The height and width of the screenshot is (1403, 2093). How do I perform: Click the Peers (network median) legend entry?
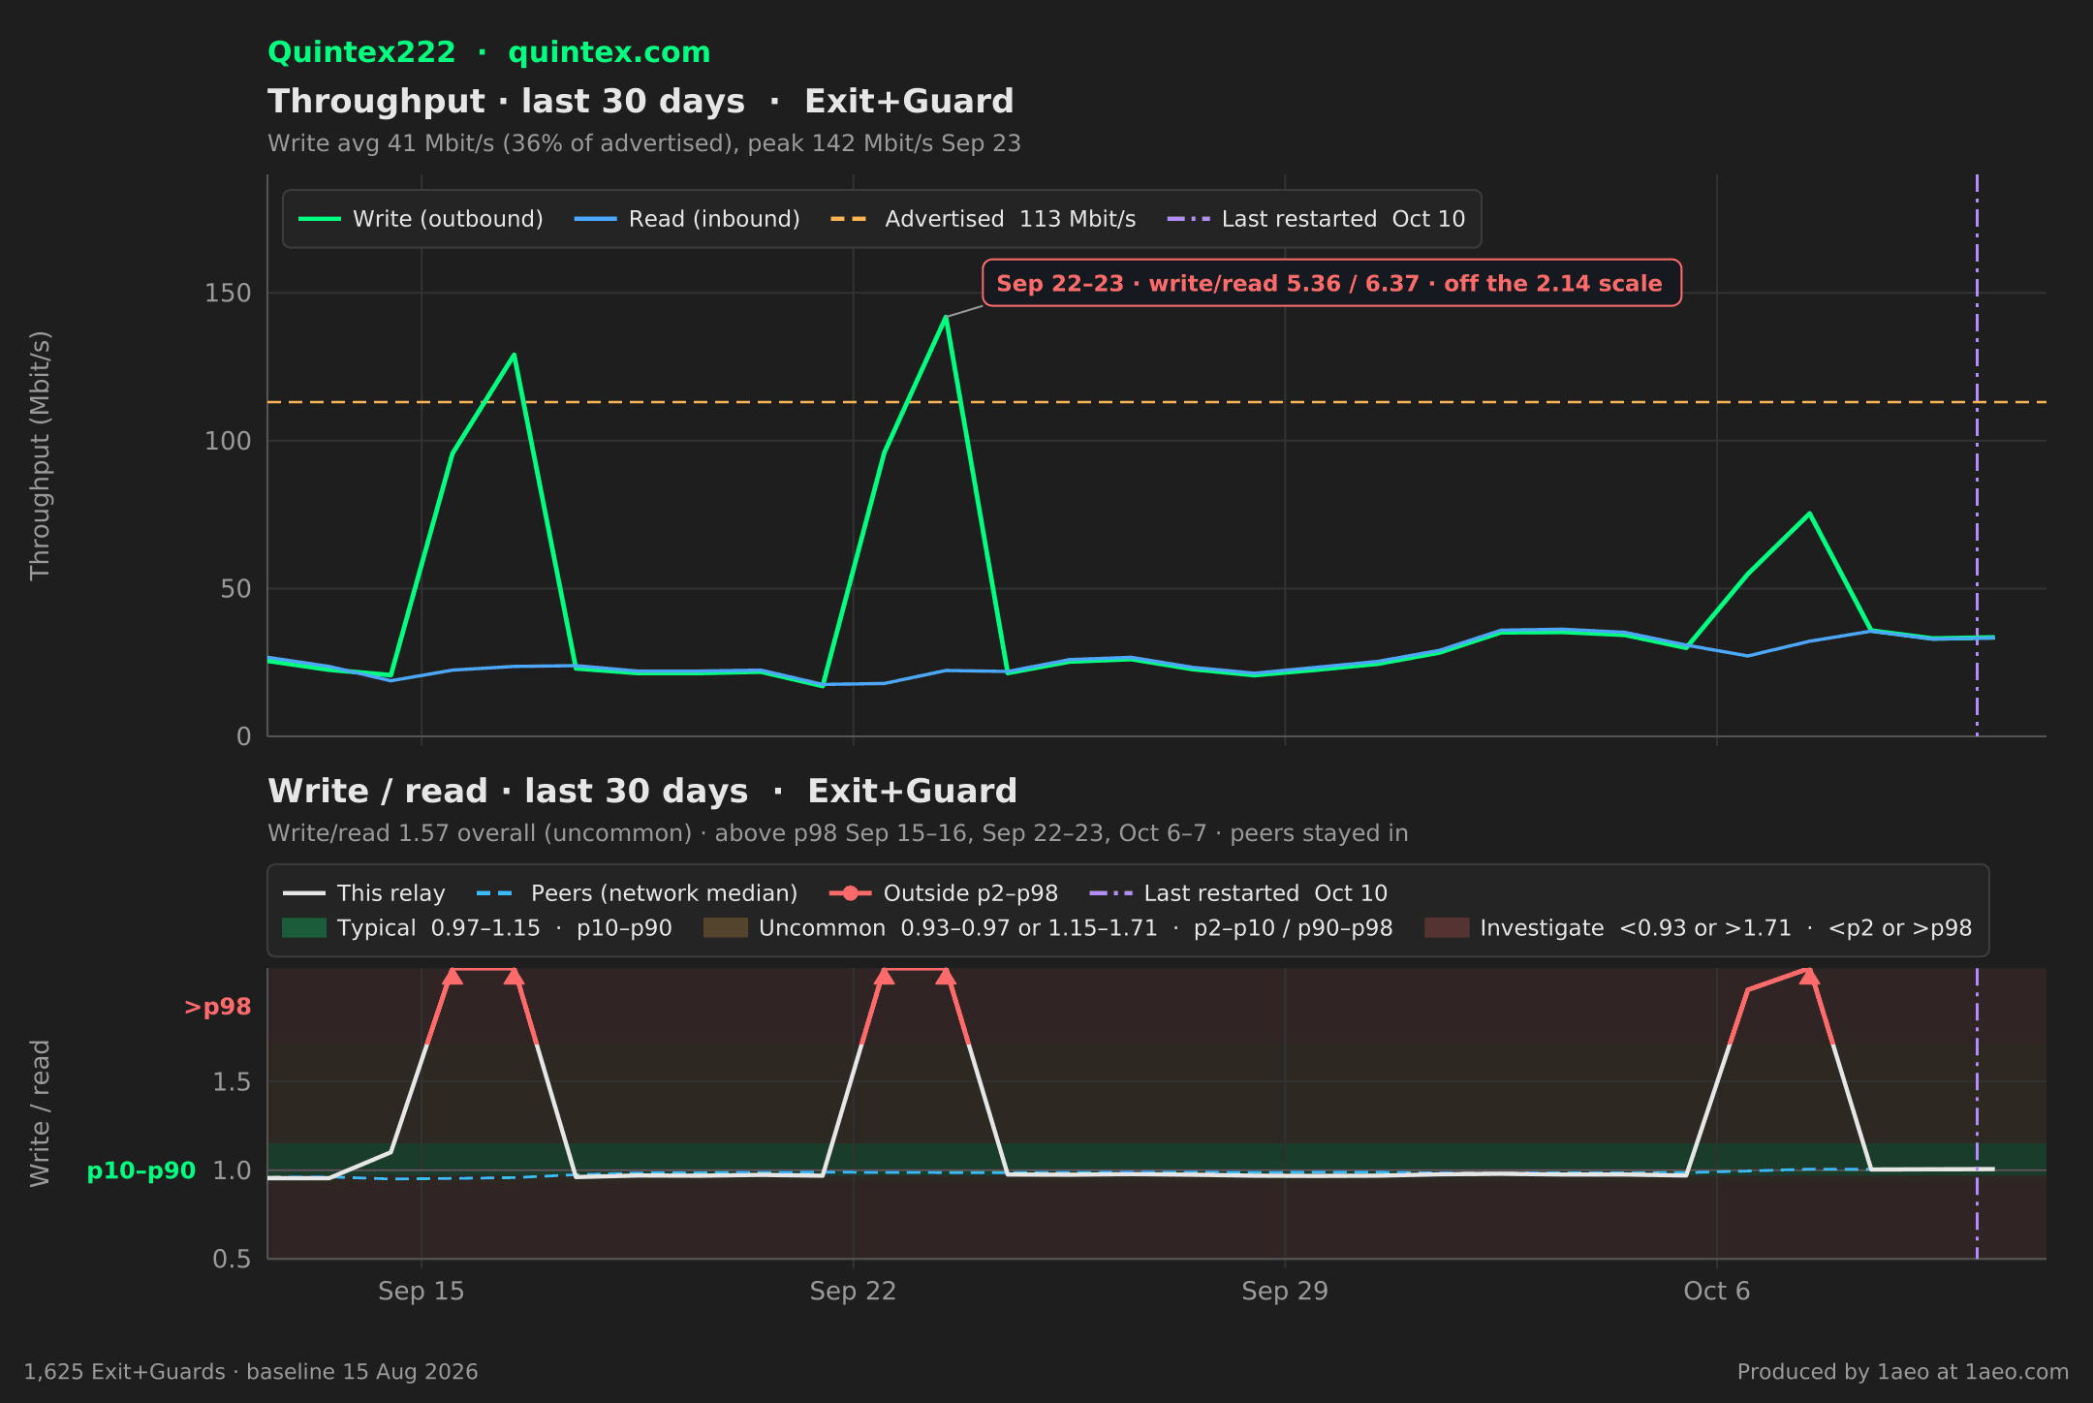coord(637,893)
